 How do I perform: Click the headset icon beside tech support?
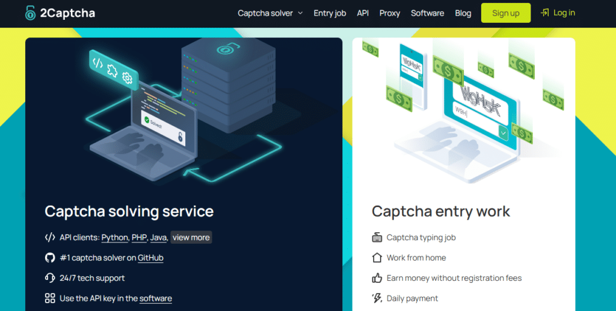tap(50, 278)
